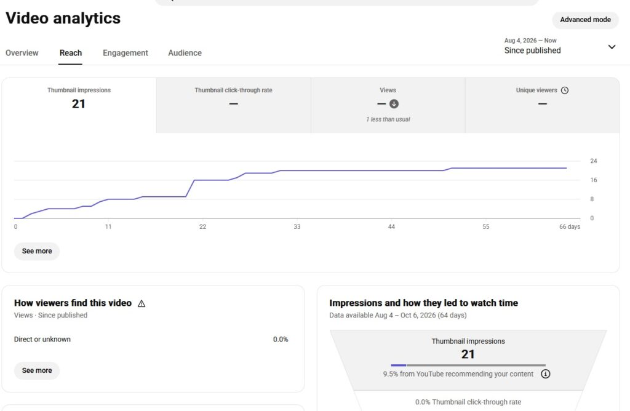The image size is (630, 411).
Task: Click the day 33 label on the x-axis
Action: tap(297, 226)
